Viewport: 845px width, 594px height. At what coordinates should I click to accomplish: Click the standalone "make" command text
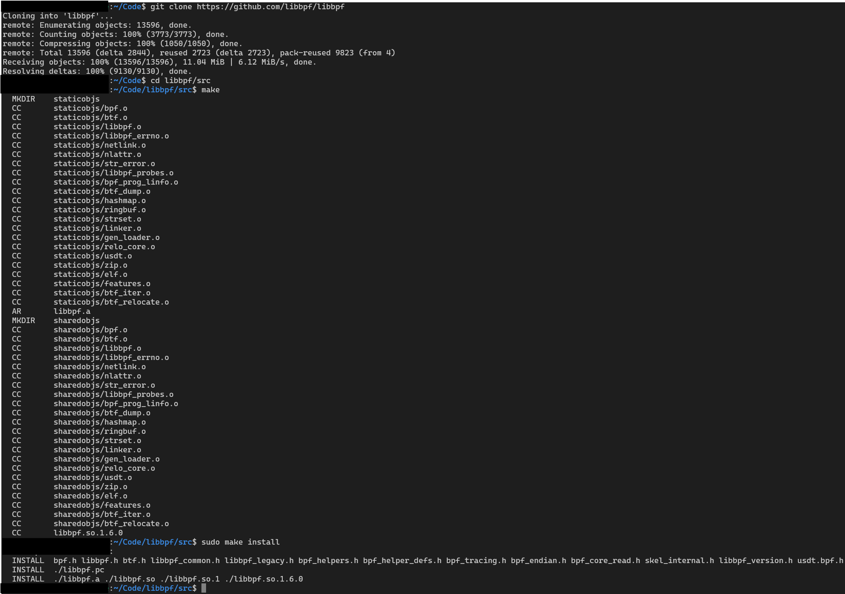210,90
